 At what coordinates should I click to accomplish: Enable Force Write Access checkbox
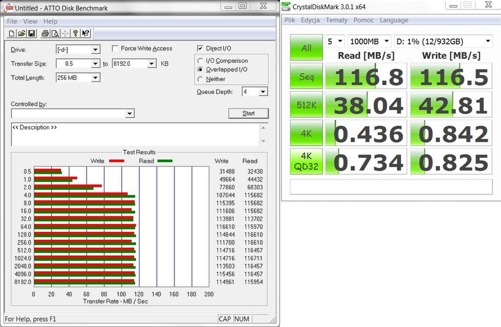point(115,48)
